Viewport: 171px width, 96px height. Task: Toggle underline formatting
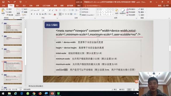click(x=37, y=14)
